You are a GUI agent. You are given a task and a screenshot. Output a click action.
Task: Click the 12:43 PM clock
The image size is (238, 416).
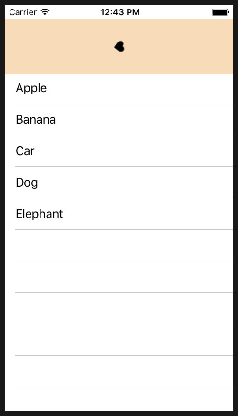[120, 12]
